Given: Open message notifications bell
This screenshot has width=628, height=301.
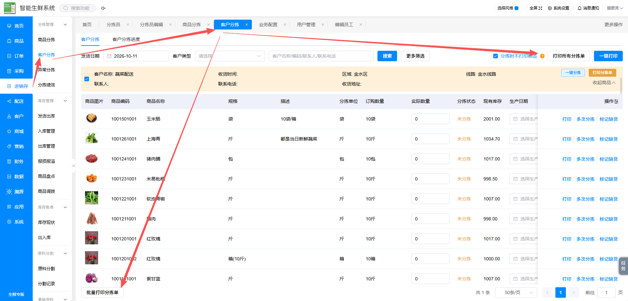Looking at the screenshot, I should [x=580, y=8].
